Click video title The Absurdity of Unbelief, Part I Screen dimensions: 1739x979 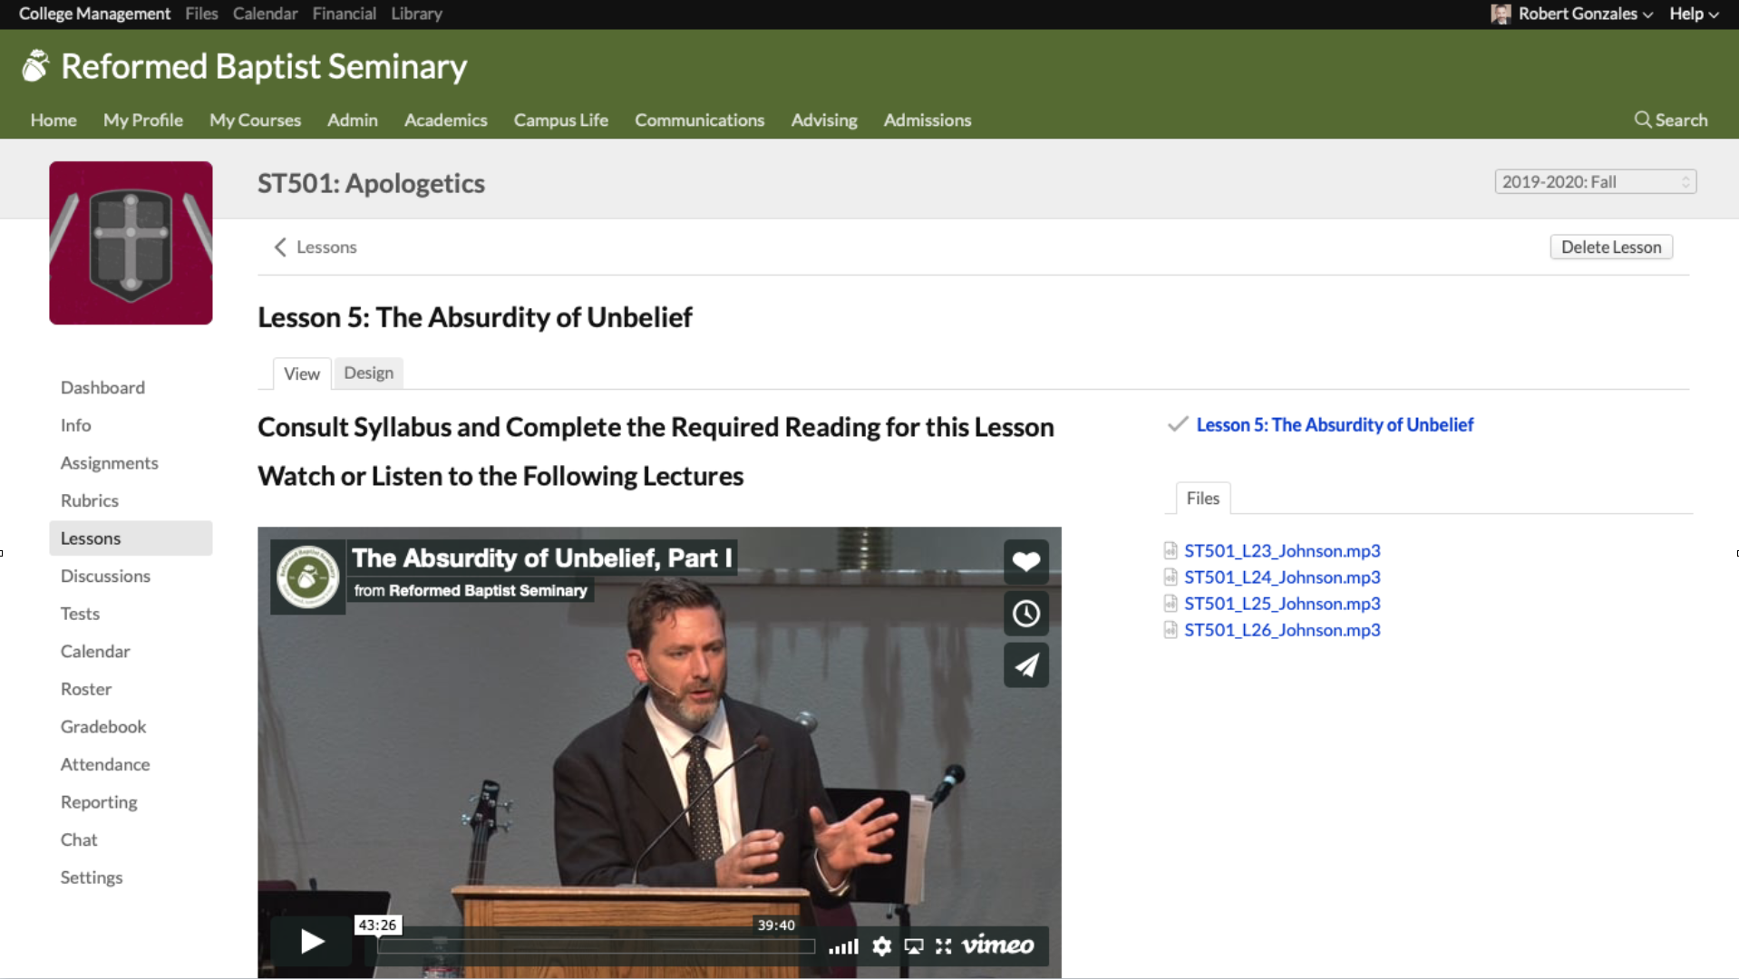pos(541,557)
